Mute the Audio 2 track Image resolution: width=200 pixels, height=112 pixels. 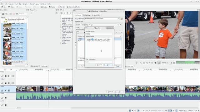click(6, 105)
